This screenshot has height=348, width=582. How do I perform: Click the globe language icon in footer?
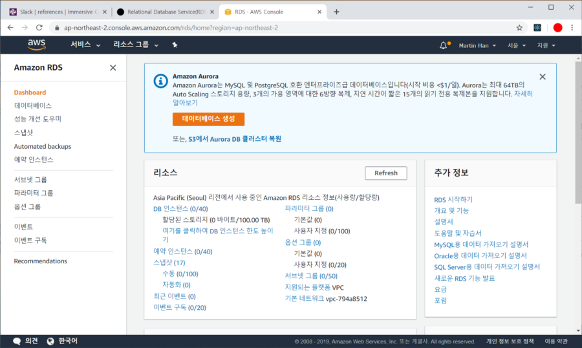point(50,341)
